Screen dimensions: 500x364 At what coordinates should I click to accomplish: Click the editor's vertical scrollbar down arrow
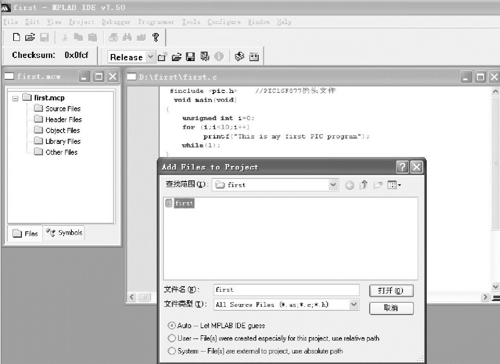pyautogui.click(x=496, y=287)
